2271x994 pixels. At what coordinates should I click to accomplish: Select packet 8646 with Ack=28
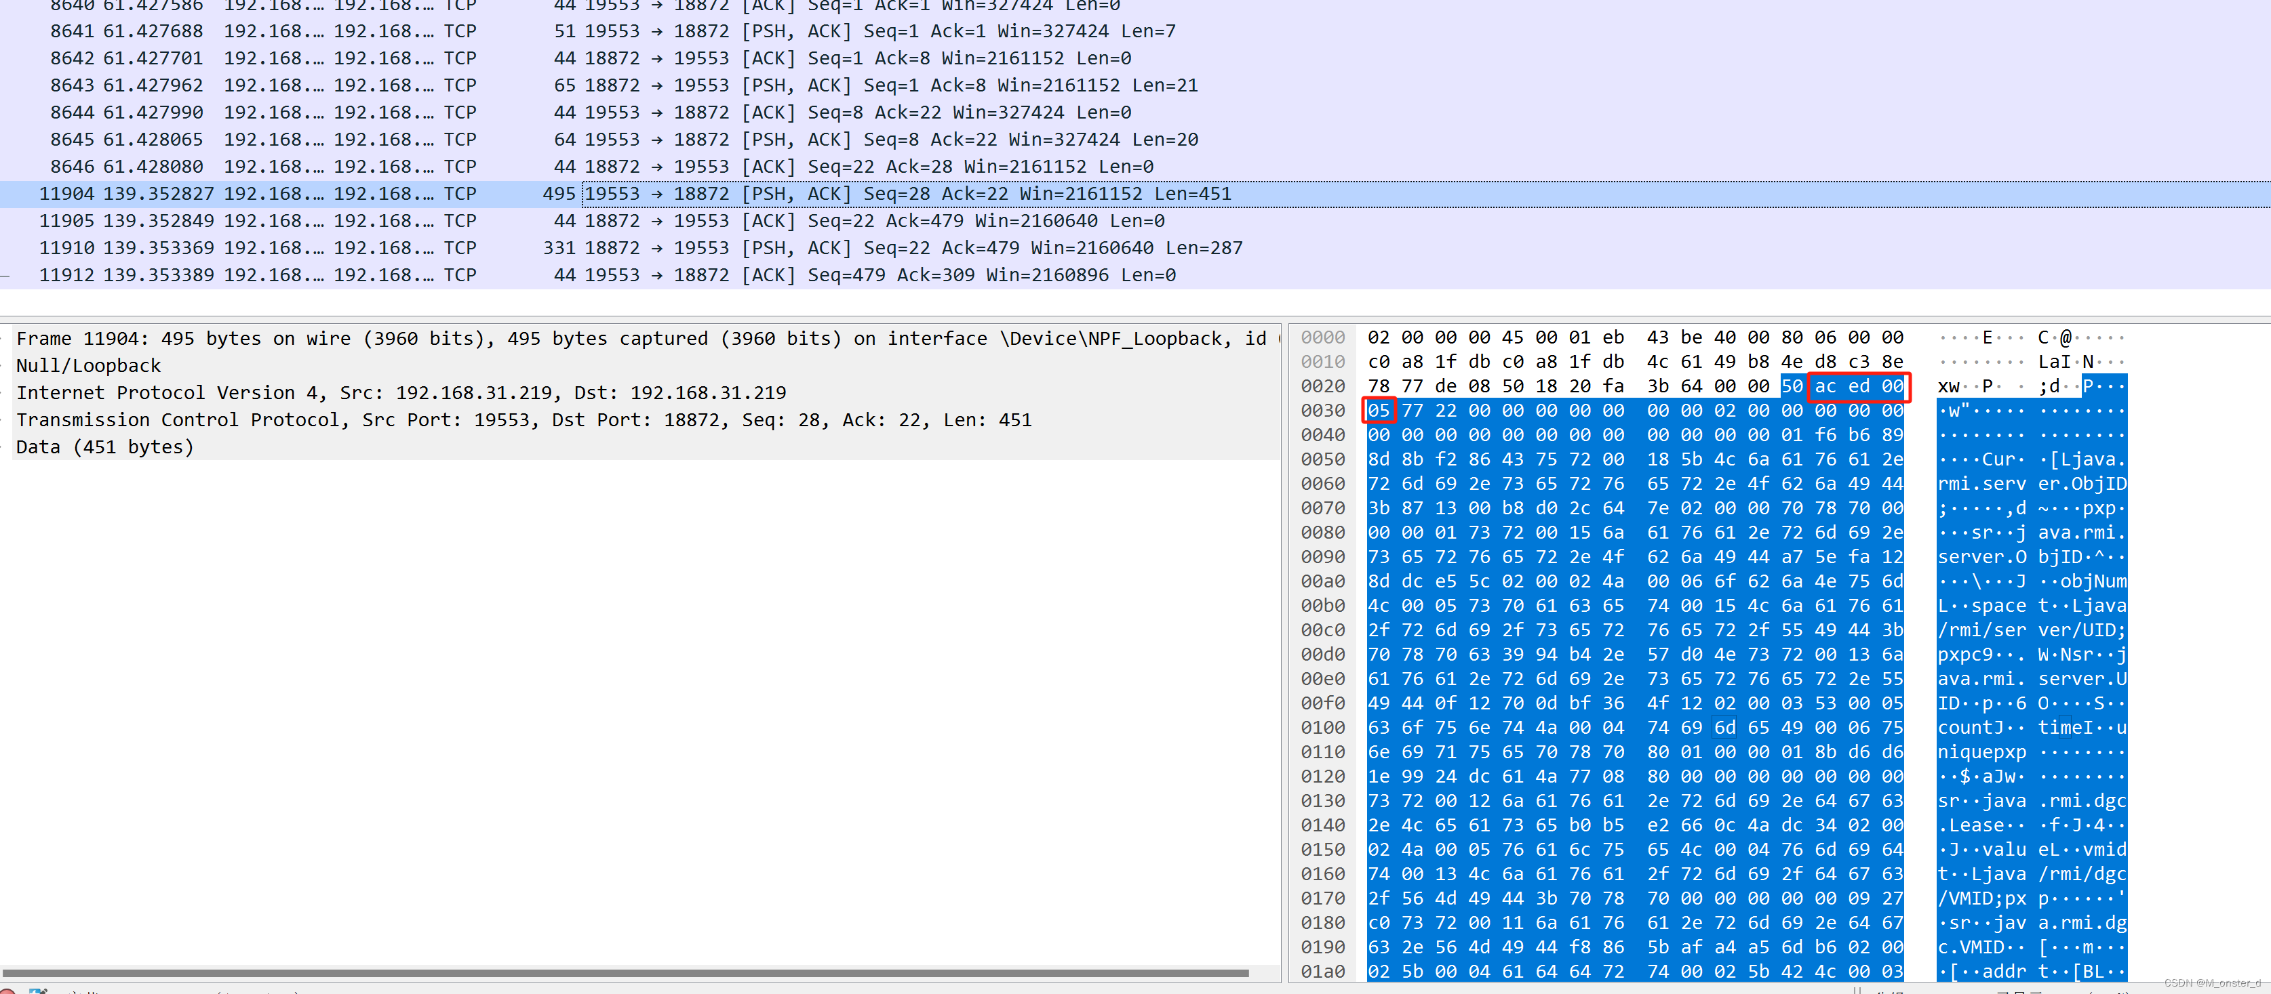coord(1135,167)
